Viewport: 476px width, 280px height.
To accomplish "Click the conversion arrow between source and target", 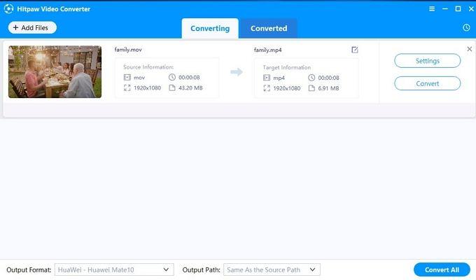I will [x=237, y=72].
